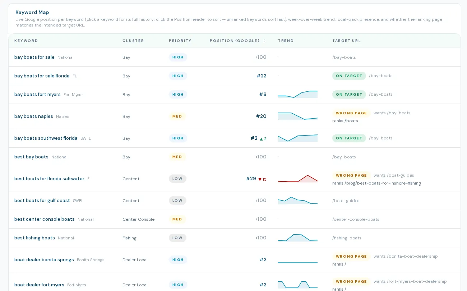Click 'Dealer Local' cluster for bonita springs row
This screenshot has width=467, height=291.
point(135,260)
